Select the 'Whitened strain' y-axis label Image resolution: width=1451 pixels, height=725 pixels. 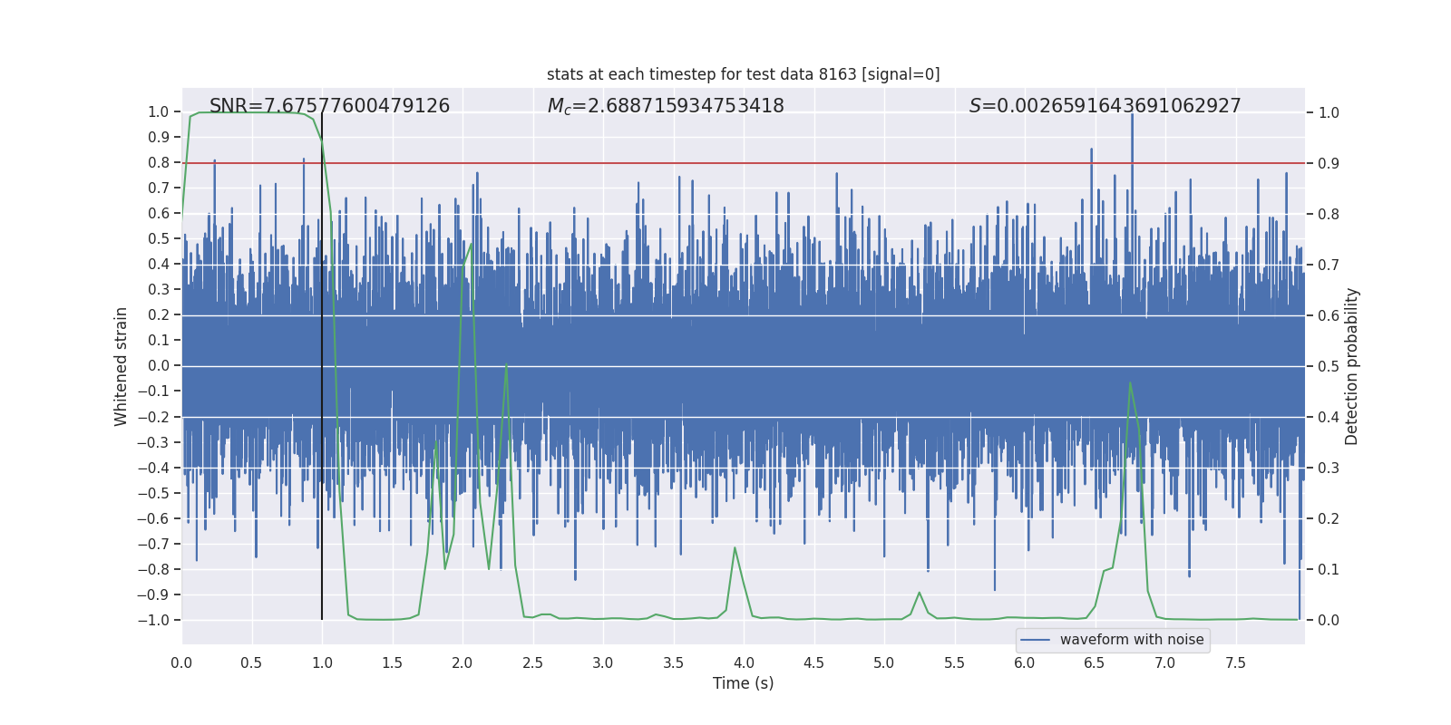(x=122, y=366)
